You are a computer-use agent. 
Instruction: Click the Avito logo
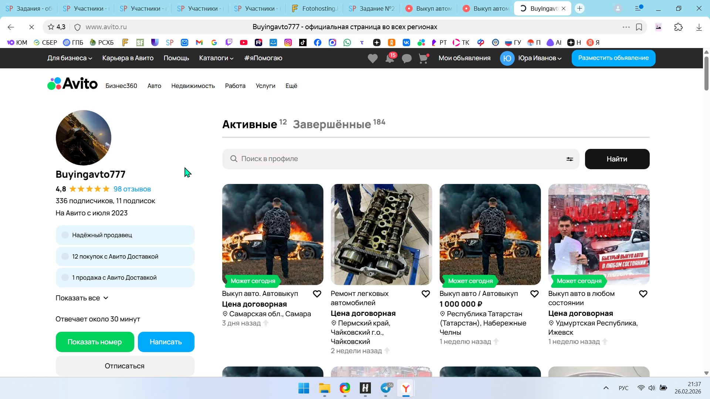(72, 84)
